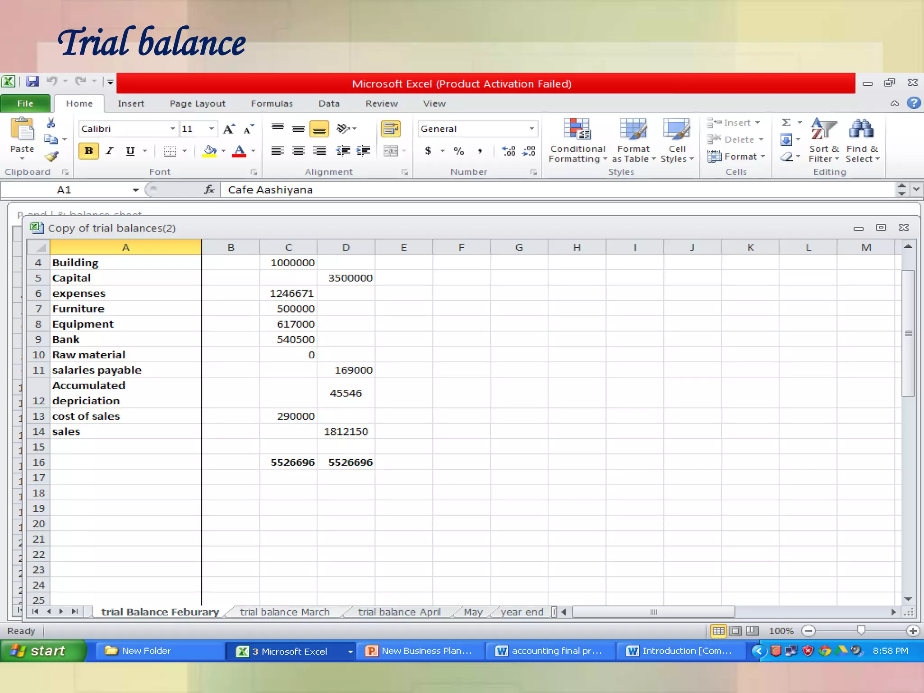This screenshot has height=693, width=924.
Task: Click the Merge and Center icon
Action: [x=391, y=151]
